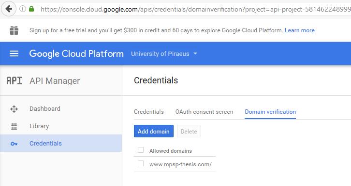
Task: Open the hamburger navigation menu
Action: click(14, 53)
